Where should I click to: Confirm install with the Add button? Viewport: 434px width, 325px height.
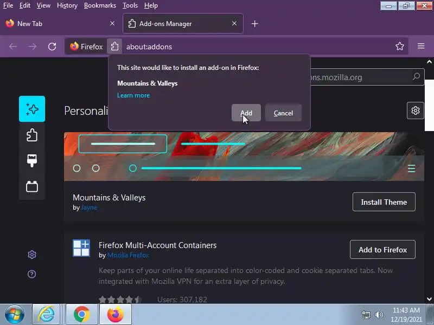pyautogui.click(x=246, y=113)
